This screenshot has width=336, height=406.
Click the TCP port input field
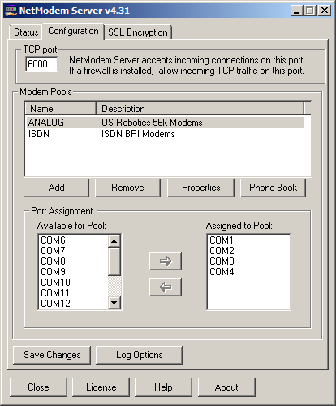pyautogui.click(x=41, y=64)
